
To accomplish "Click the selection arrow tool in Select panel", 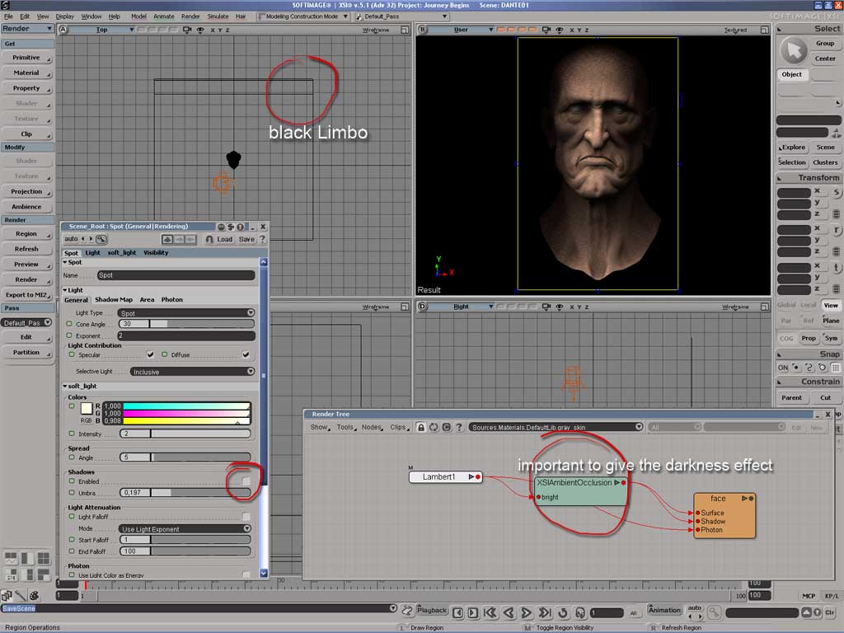I will 794,50.
